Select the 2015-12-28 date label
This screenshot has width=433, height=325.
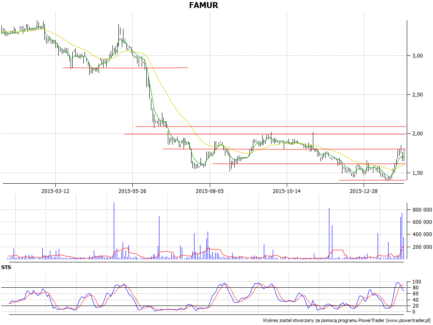[x=364, y=191]
